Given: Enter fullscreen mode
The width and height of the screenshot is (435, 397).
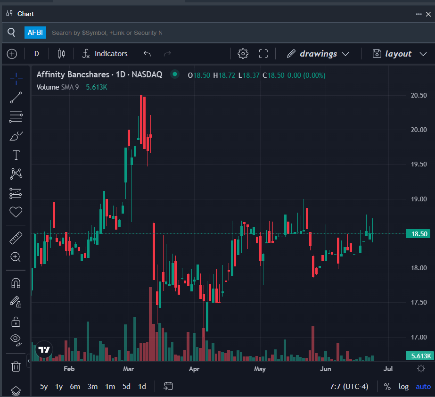Looking at the screenshot, I should click(263, 54).
